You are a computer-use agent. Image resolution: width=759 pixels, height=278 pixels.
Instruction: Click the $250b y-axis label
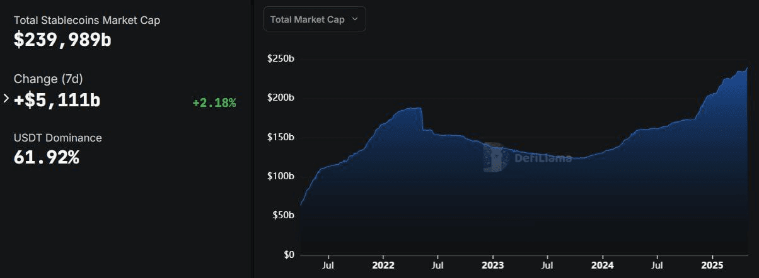click(281, 58)
